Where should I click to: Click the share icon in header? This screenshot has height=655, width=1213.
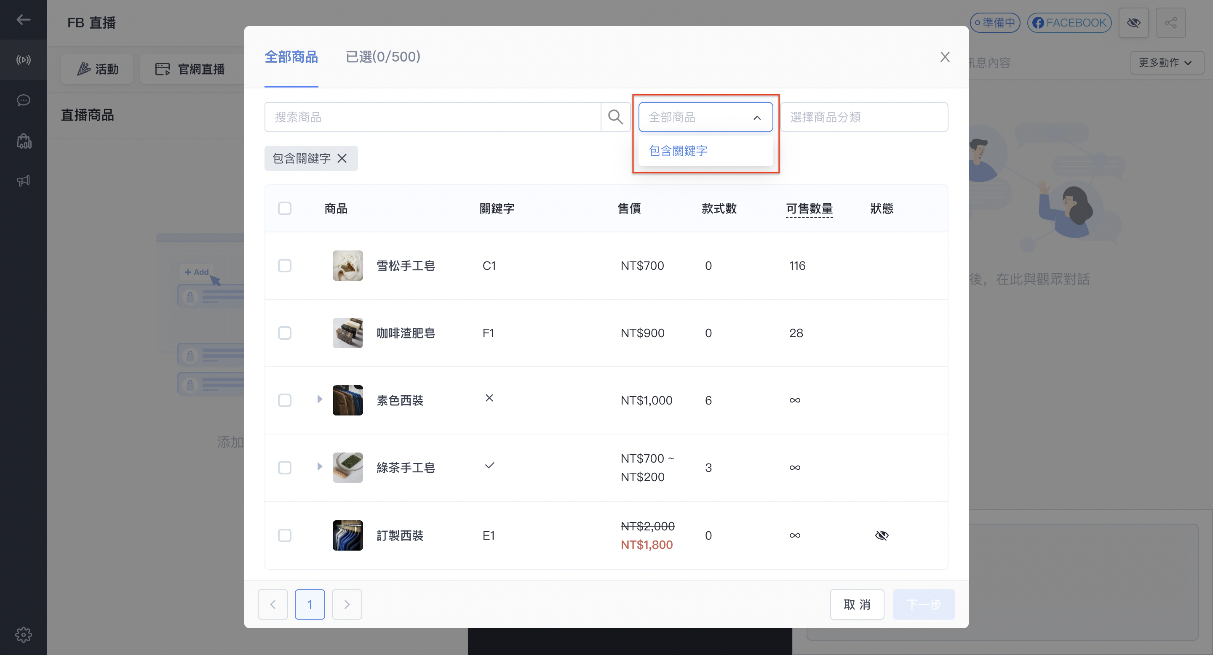tap(1170, 23)
